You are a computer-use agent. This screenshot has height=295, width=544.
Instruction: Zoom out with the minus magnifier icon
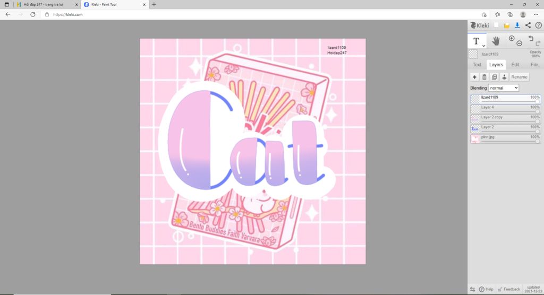pyautogui.click(x=519, y=44)
